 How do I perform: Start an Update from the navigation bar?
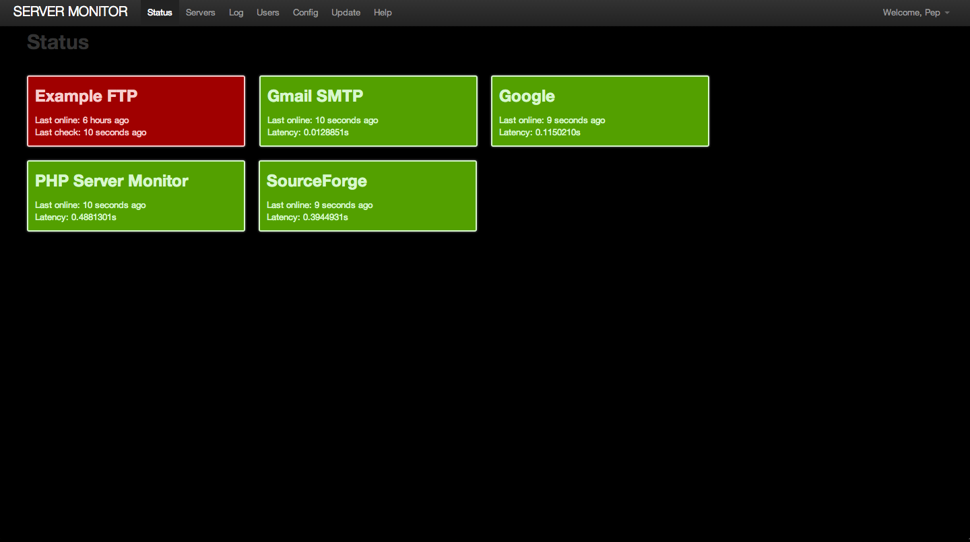coord(346,12)
